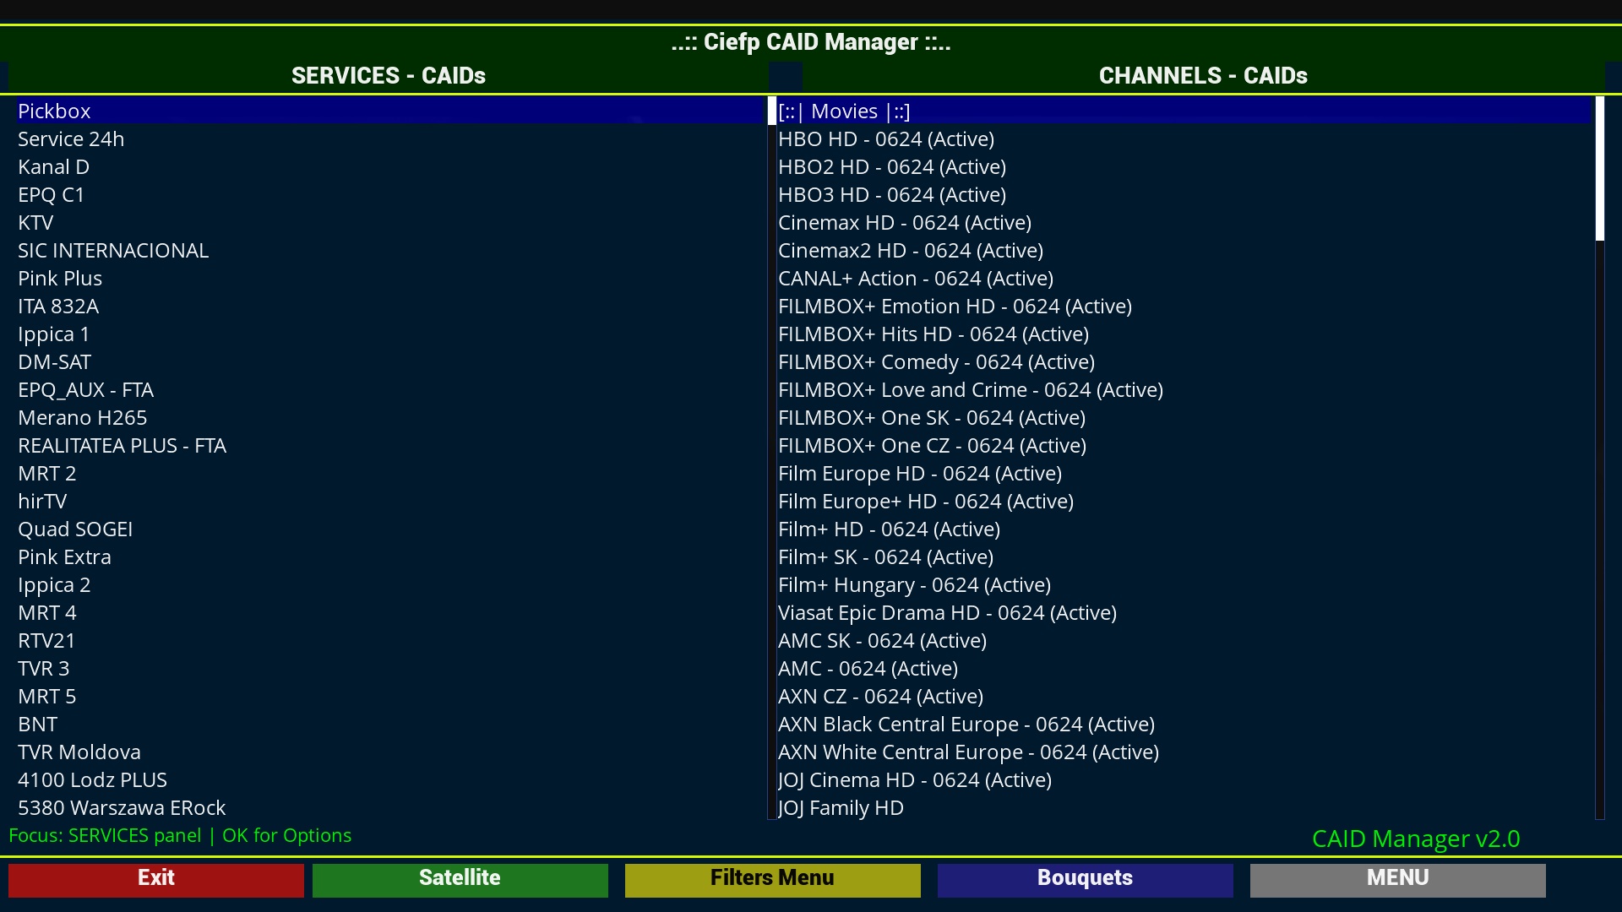The height and width of the screenshot is (912, 1622).
Task: Choose EPQ C1 in services list
Action: click(x=390, y=194)
